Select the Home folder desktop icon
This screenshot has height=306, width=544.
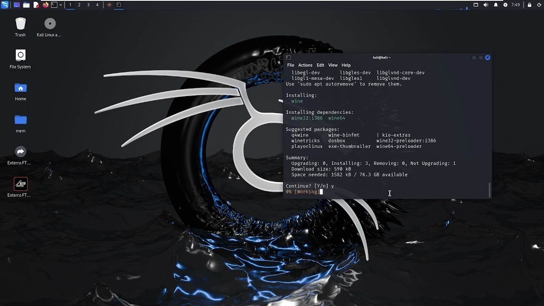tap(20, 91)
